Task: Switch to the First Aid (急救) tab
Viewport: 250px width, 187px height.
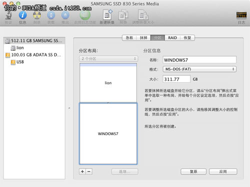Action: pyautogui.click(x=129, y=38)
